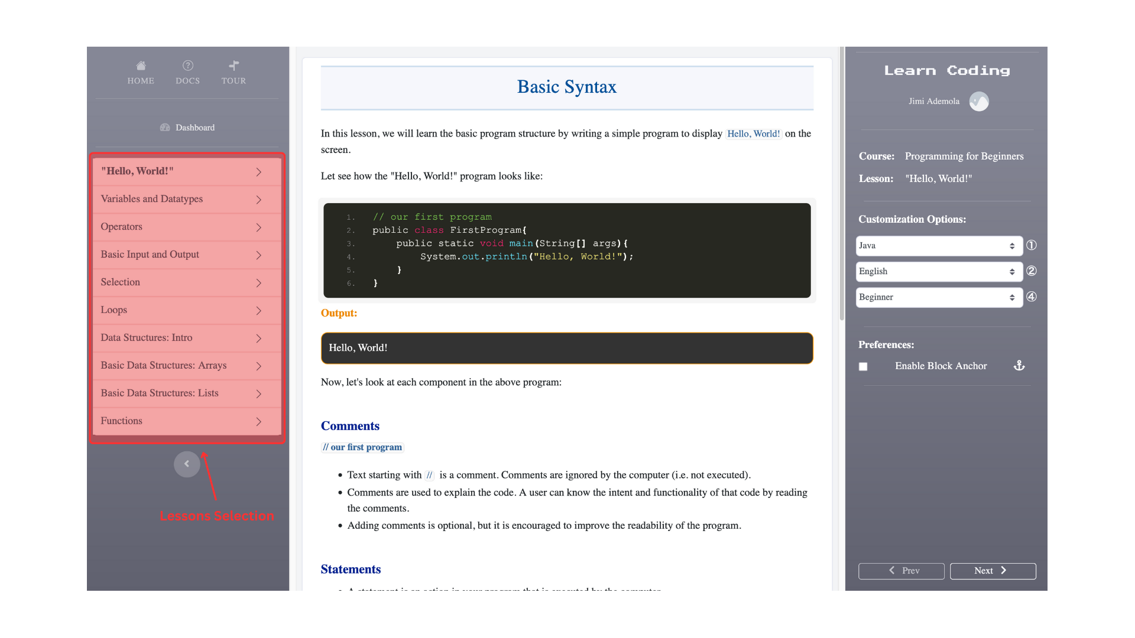
Task: Collapse the lessons sidebar with the circular arrow
Action: click(187, 464)
